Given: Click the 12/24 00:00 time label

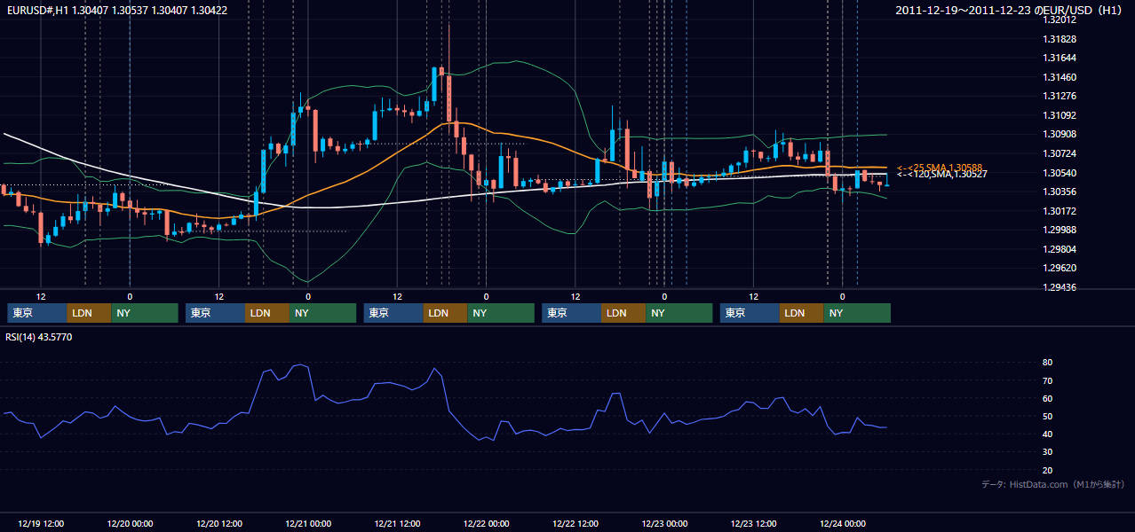Looking at the screenshot, I should 843,523.
